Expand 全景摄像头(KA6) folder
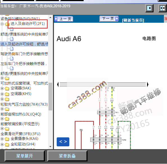The height and width of the screenshot is (164, 167). pyautogui.click(x=2, y=139)
